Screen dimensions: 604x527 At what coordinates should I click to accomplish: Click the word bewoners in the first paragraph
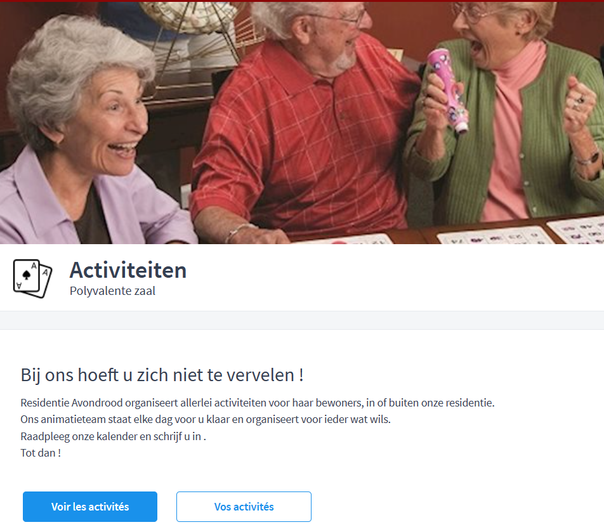(x=339, y=403)
